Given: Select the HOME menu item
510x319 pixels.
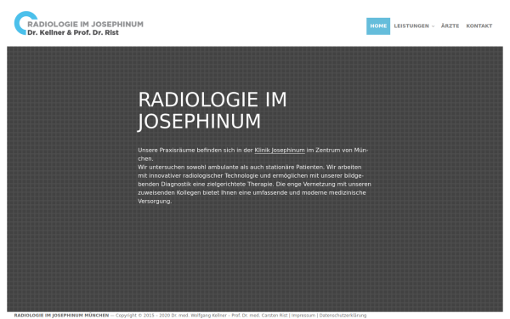Looking at the screenshot, I should (378, 26).
